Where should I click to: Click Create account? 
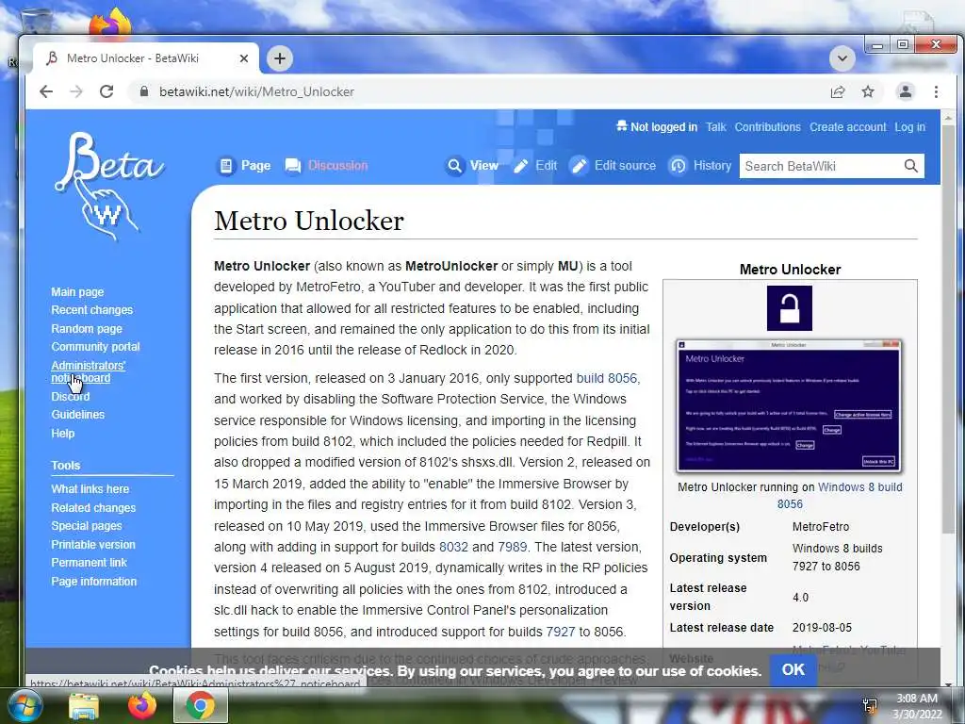[847, 127]
